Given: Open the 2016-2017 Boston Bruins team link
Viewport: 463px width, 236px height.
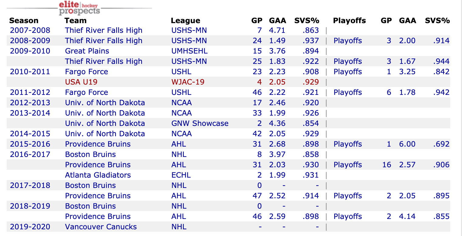Looking at the screenshot, I should pos(90,154).
